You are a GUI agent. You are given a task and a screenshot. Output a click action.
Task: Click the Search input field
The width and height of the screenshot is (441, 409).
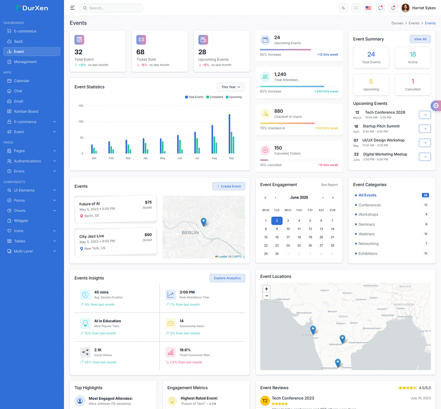[x=111, y=8]
